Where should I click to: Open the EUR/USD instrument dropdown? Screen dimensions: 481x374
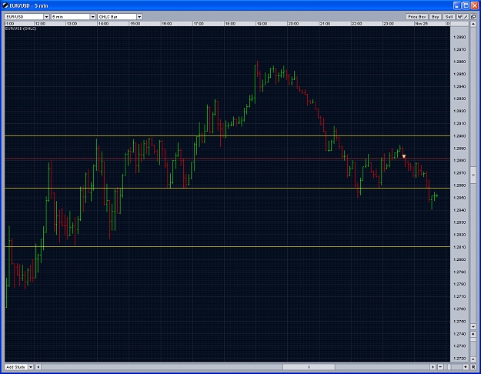tap(46, 17)
